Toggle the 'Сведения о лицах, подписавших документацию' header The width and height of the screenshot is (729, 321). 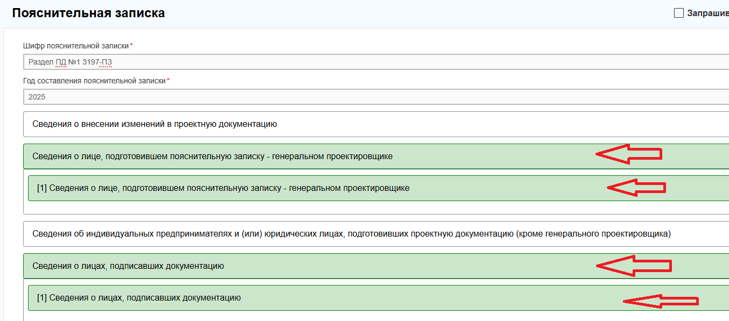click(x=128, y=266)
